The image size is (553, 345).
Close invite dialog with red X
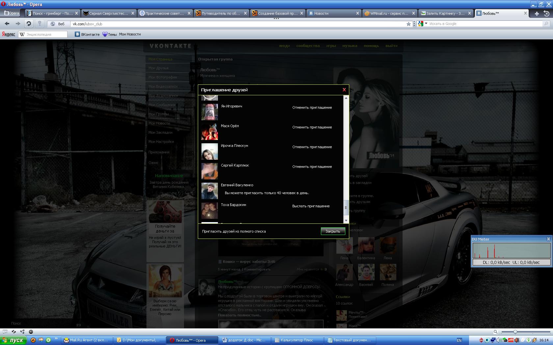344,90
